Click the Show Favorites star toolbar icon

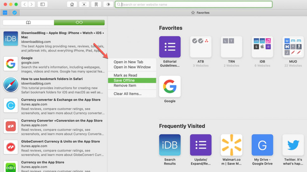[x=84, y=5]
